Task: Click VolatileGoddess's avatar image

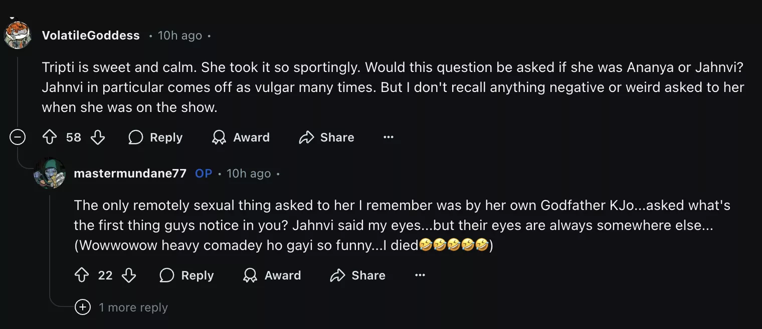Action: pyautogui.click(x=18, y=35)
